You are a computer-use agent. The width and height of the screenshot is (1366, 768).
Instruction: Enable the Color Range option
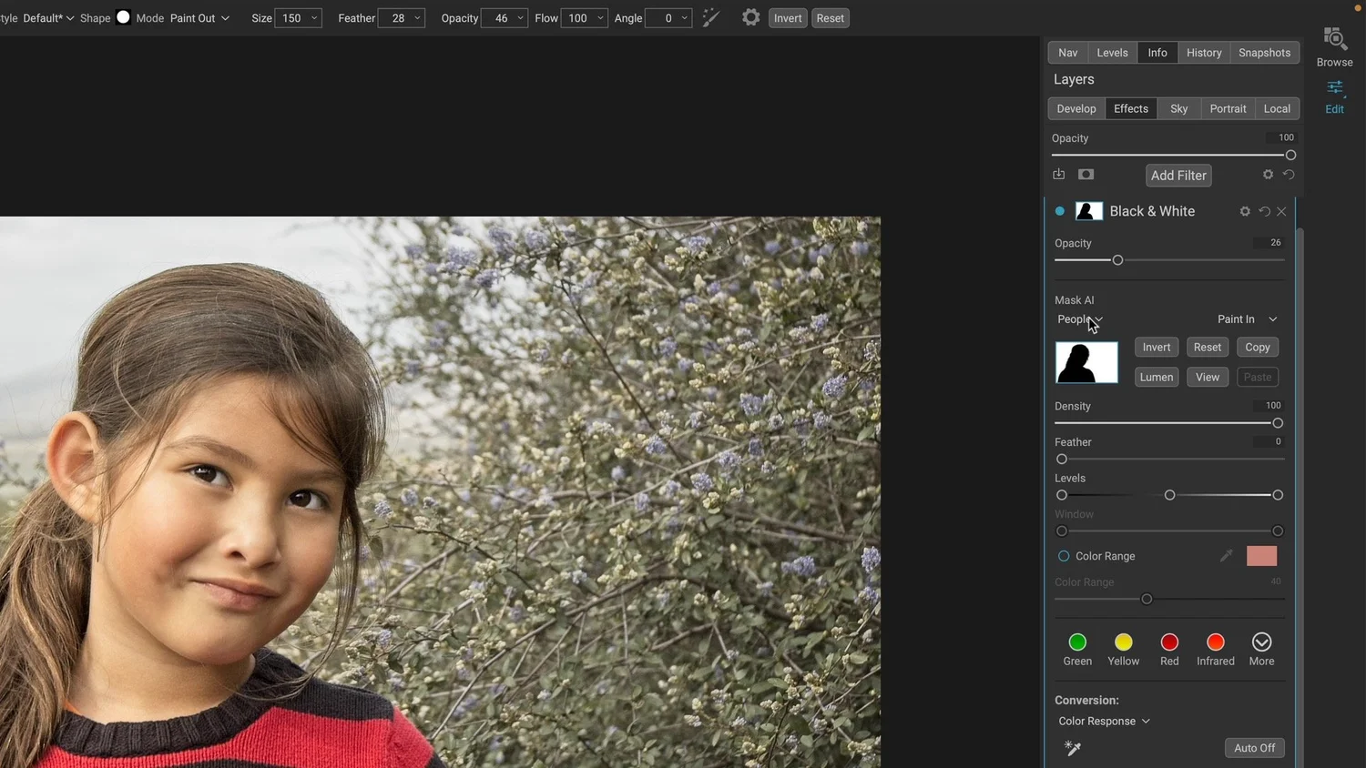tap(1064, 556)
